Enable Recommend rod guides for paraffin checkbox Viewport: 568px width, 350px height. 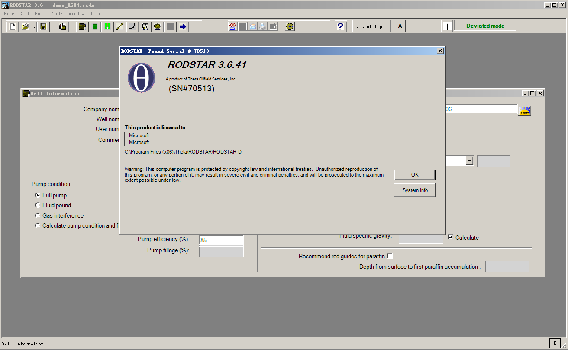point(390,256)
